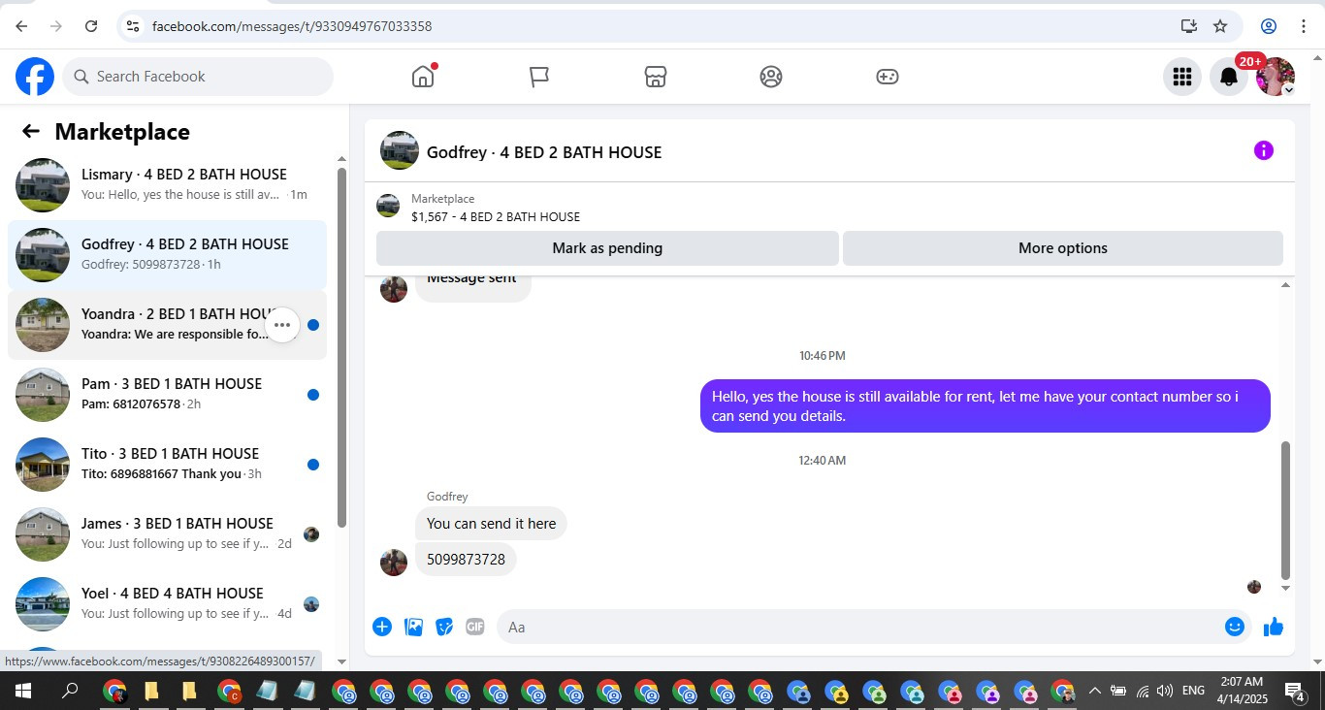
Task: Focus the Search Facebook box
Action: [x=198, y=77]
